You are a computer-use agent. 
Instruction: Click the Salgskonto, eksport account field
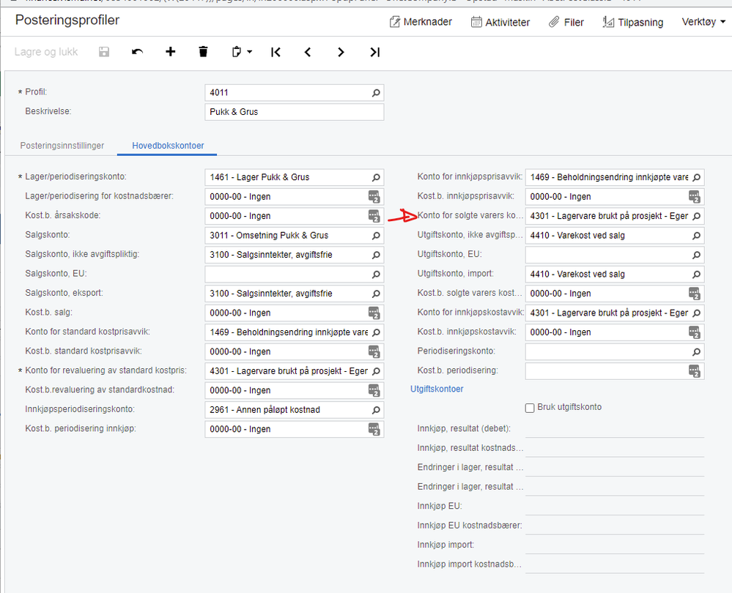pos(294,294)
